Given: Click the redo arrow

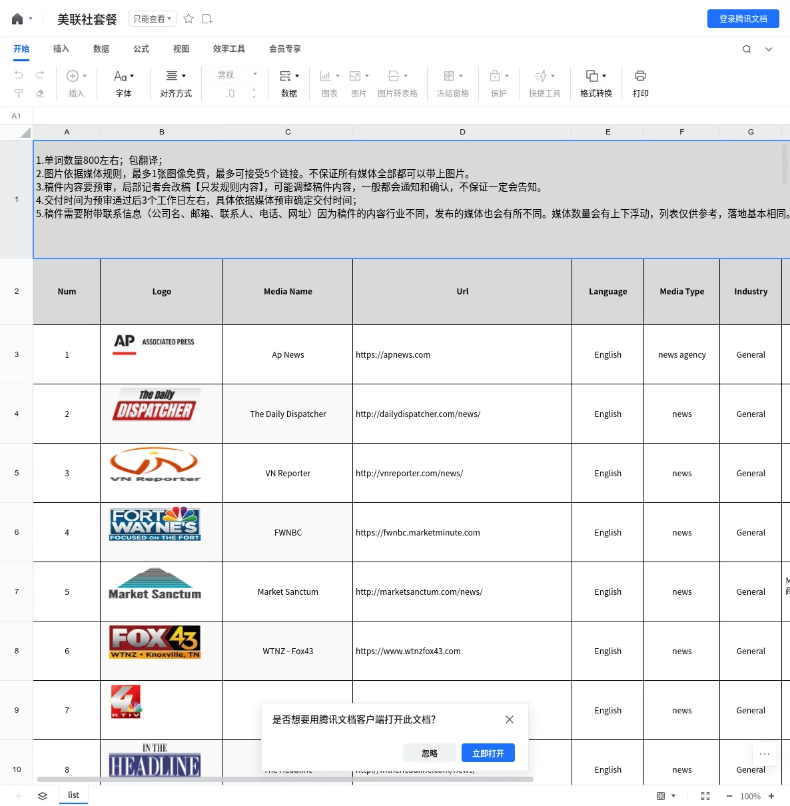Looking at the screenshot, I should [x=40, y=75].
